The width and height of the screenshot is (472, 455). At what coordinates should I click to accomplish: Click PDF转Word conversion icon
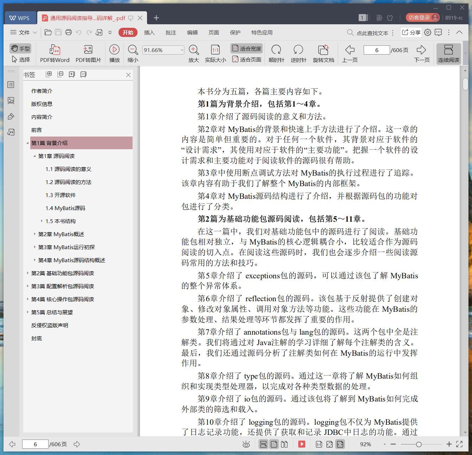click(55, 50)
